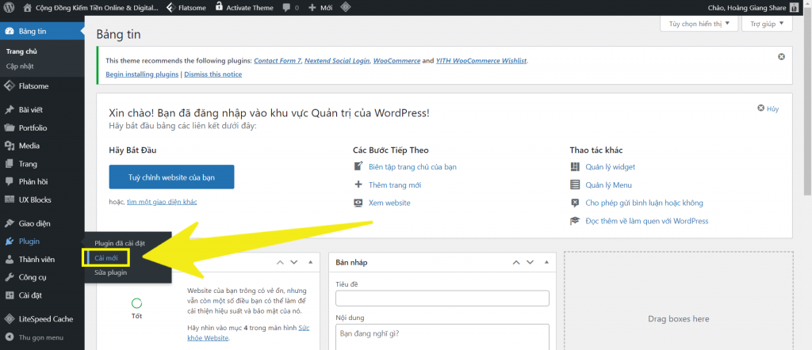Click the Phản hồi comment icon

coord(10,182)
